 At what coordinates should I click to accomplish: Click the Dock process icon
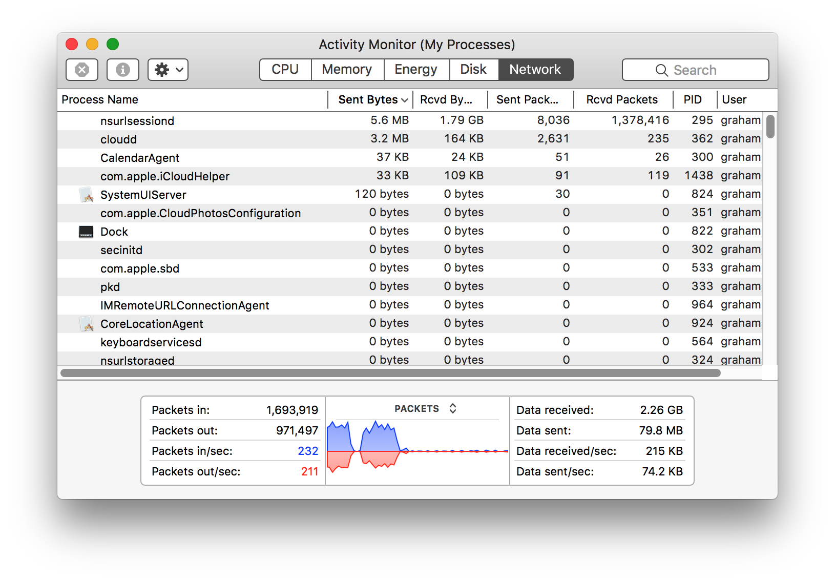click(x=86, y=232)
